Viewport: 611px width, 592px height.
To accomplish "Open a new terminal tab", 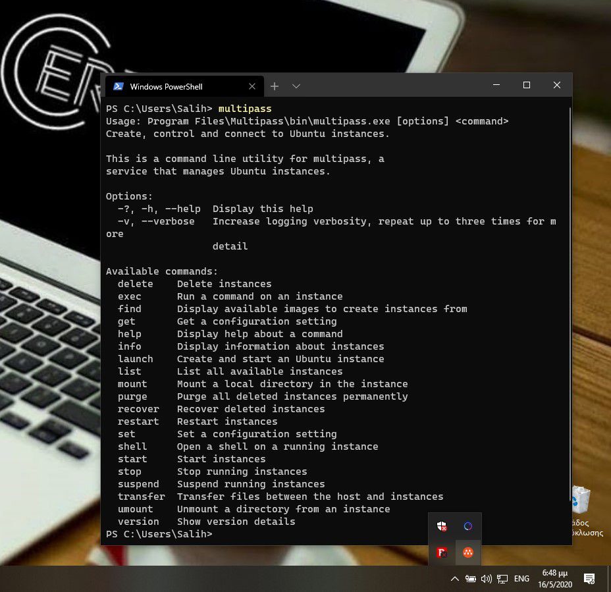I will coord(275,86).
